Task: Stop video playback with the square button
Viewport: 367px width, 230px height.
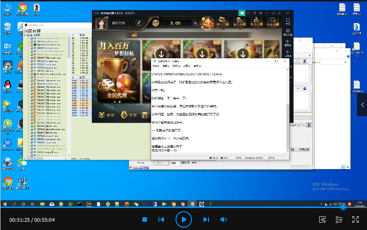Action: pyautogui.click(x=145, y=219)
